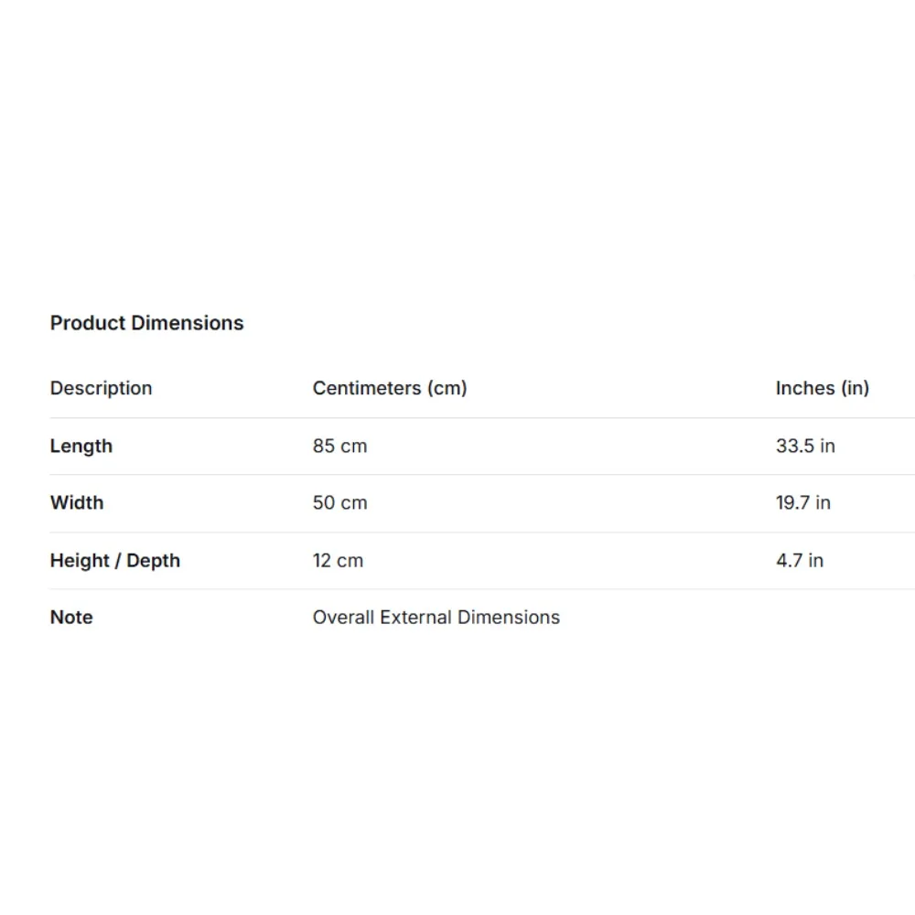Click the Overall External Dimensions note text
The width and height of the screenshot is (915, 915).
[x=436, y=618]
